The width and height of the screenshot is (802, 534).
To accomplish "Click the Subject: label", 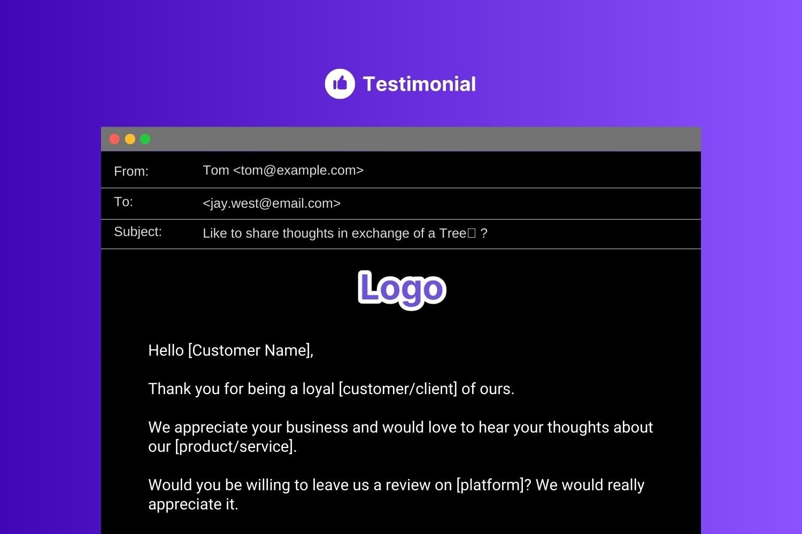I will (x=137, y=232).
